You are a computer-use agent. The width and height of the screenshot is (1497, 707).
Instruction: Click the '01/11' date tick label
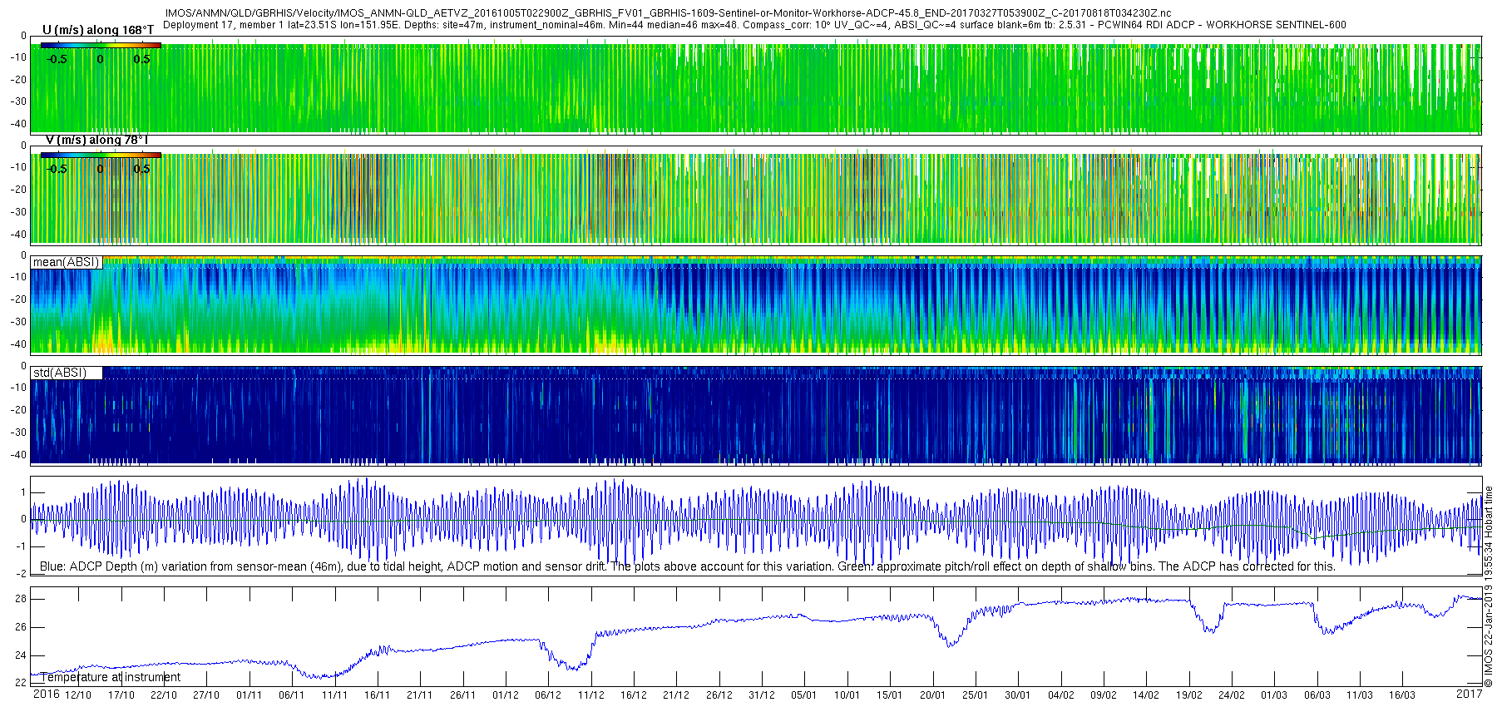pyautogui.click(x=249, y=695)
